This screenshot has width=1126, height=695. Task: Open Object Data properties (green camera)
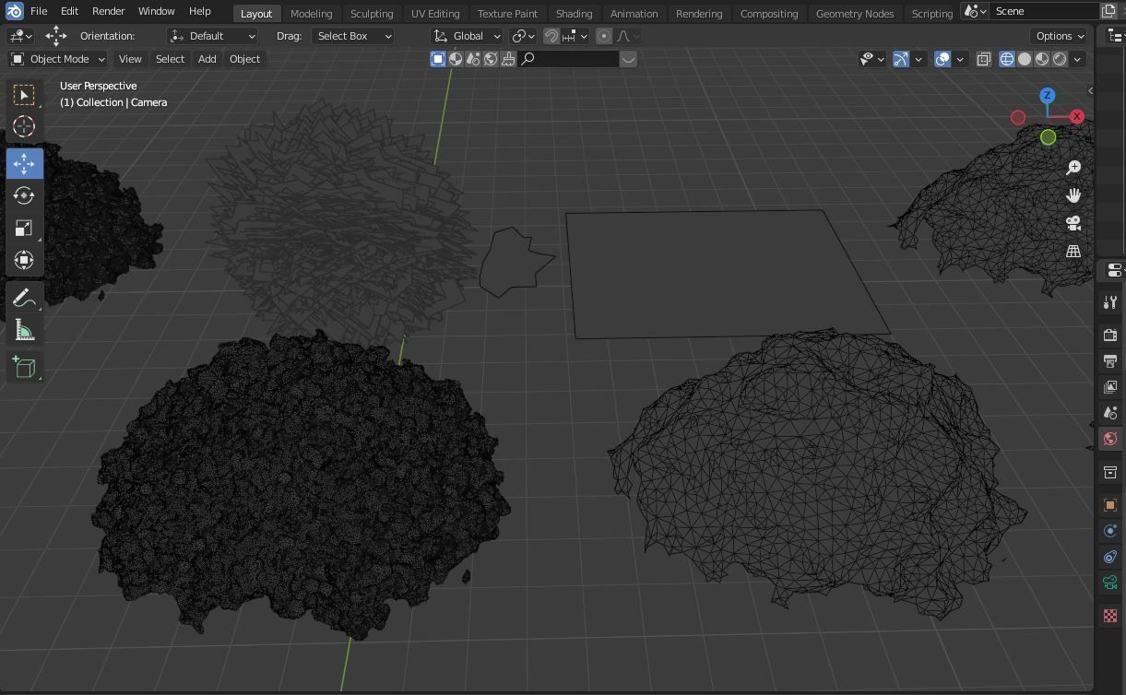pyautogui.click(x=1110, y=583)
